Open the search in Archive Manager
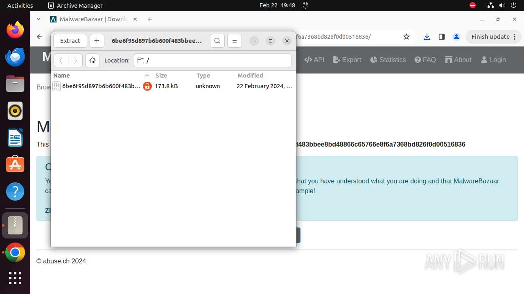Image resolution: width=524 pixels, height=294 pixels. (x=217, y=41)
